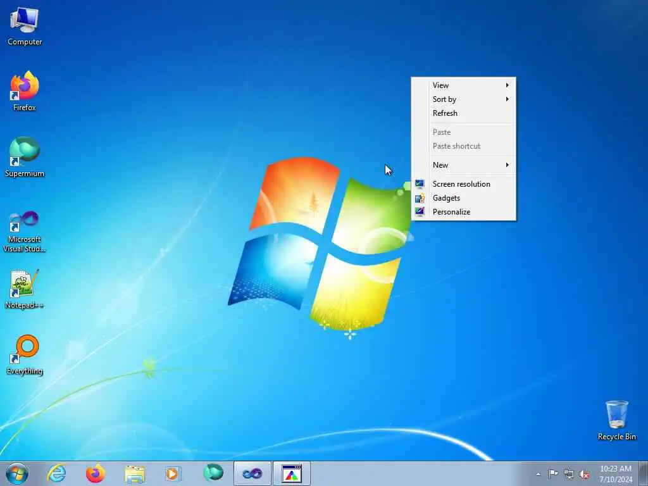Viewport: 648px width, 486px height.
Task: Click the muted volume tray icon
Action: [584, 474]
